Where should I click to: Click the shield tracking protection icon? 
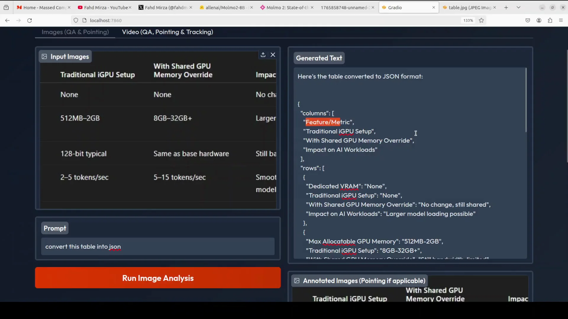76,20
